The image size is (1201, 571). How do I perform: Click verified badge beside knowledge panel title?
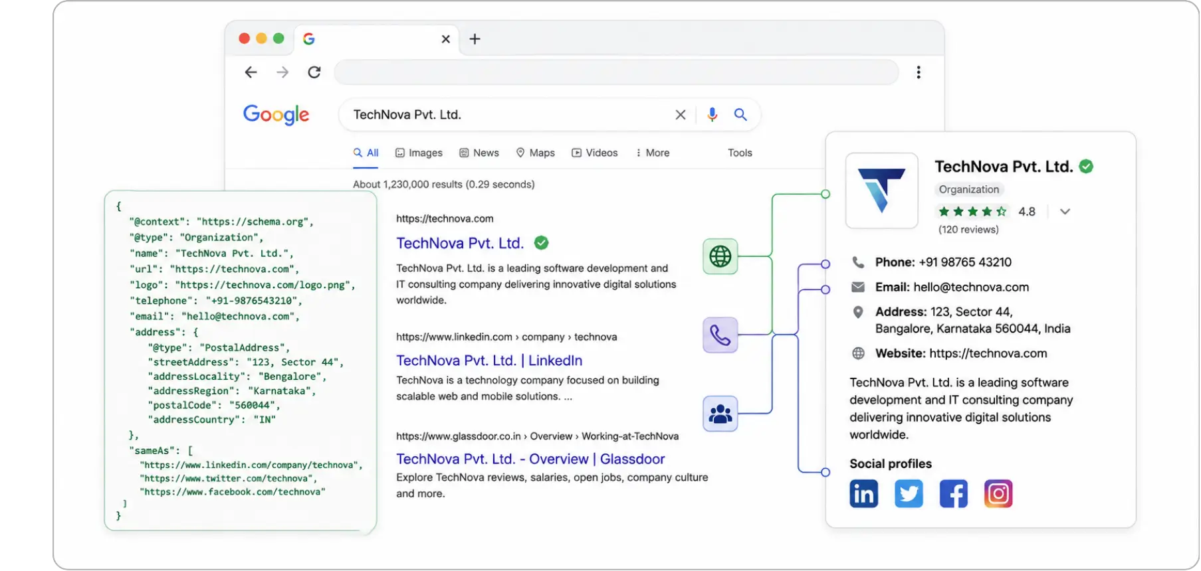[1086, 167]
